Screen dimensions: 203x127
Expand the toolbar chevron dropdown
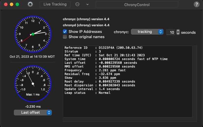pyautogui.click(x=88, y=4)
